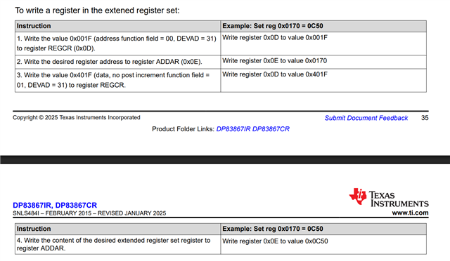Image resolution: width=450 pixels, height=261 pixels.
Task: Select the SNLS484I revision date line
Action: pyautogui.click(x=89, y=213)
